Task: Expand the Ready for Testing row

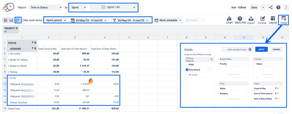Action: (8, 60)
